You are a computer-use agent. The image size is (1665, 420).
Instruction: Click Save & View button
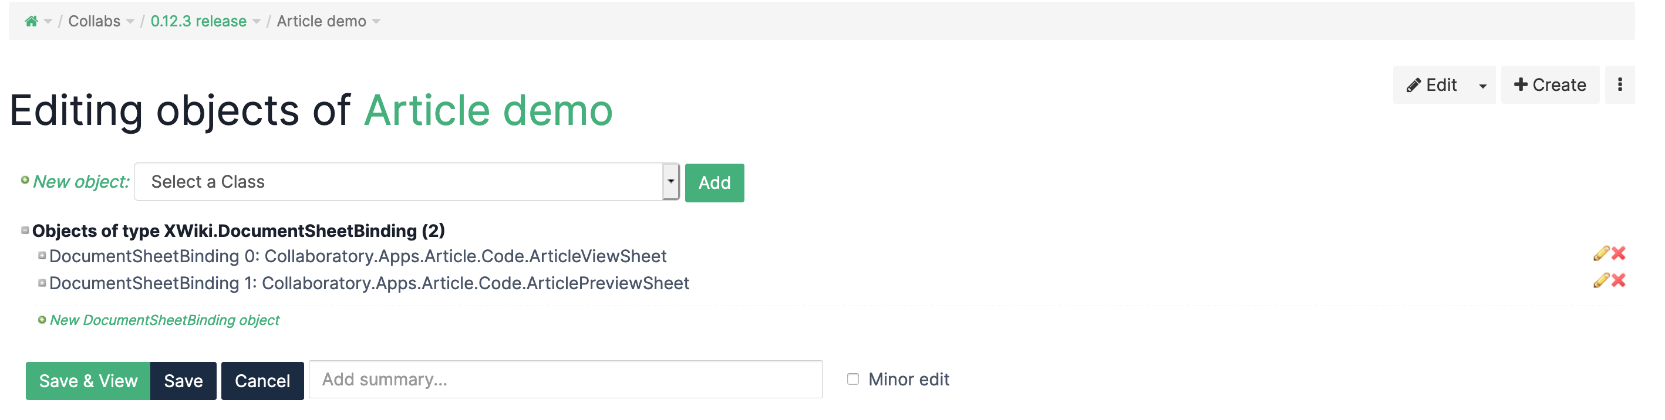pos(89,381)
